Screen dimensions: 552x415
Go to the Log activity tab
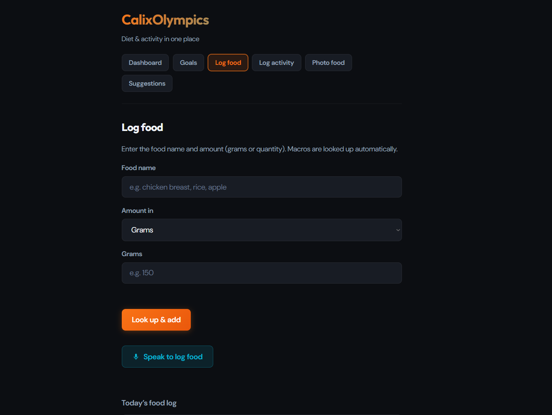click(x=276, y=63)
